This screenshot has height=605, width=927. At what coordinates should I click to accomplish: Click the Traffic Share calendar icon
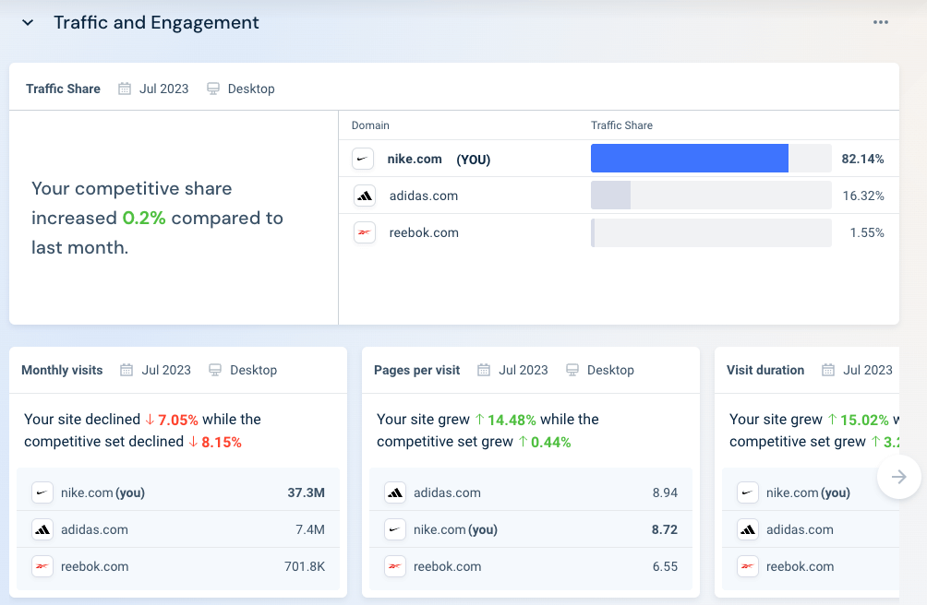point(124,89)
